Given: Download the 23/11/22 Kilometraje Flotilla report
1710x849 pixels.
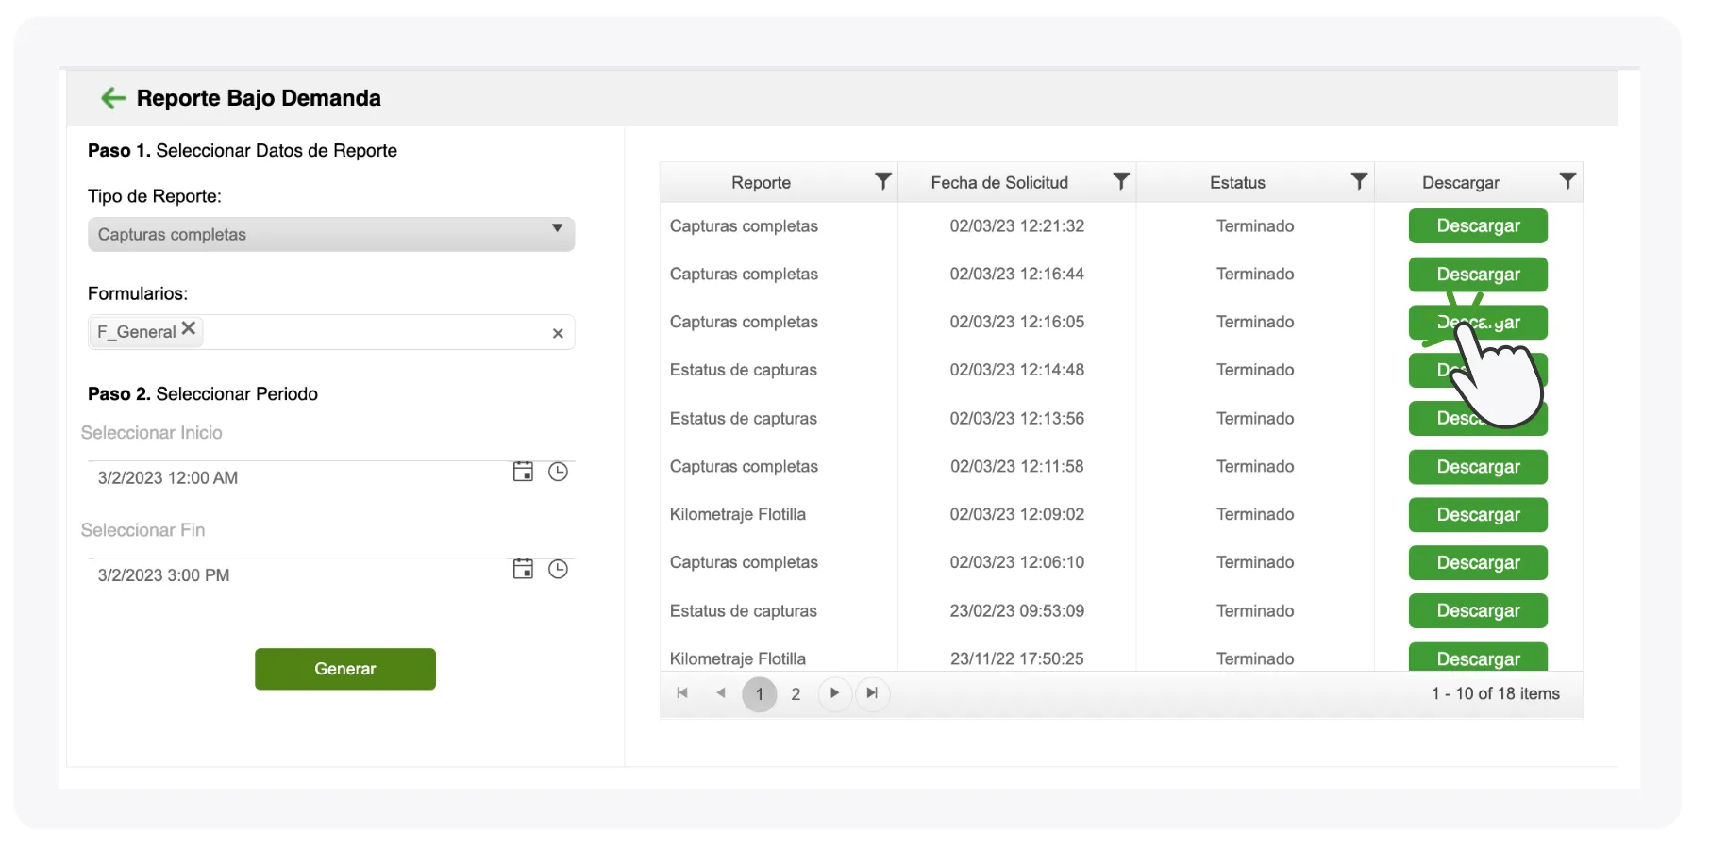Looking at the screenshot, I should coord(1478,658).
